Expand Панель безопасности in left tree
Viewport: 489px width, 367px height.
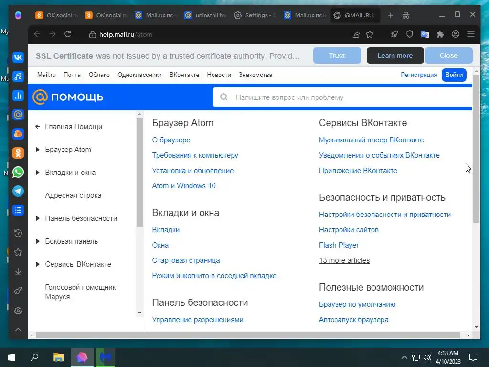[37, 218]
